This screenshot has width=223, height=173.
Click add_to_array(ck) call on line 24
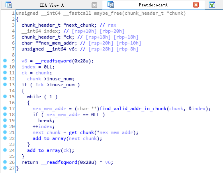(x=51, y=150)
